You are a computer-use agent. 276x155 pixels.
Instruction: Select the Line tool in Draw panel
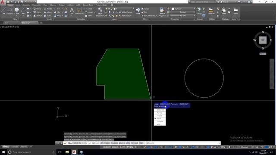3,11
